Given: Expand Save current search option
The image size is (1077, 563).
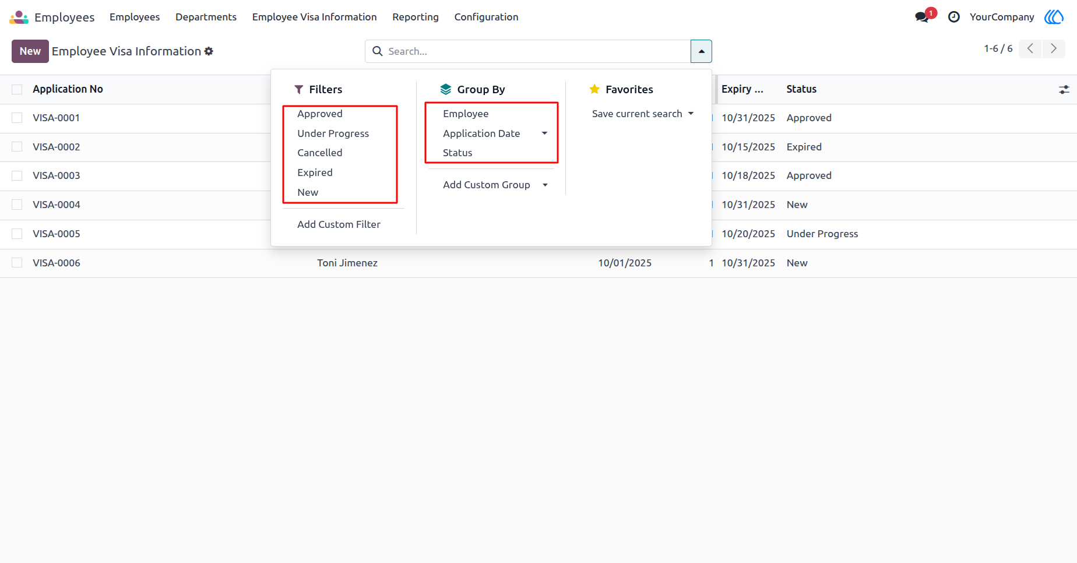Looking at the screenshot, I should click(643, 114).
